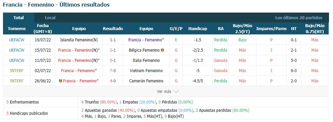Open Italia Femenino team link
This screenshot has width=333, height=122.
pyautogui.click(x=146, y=61)
